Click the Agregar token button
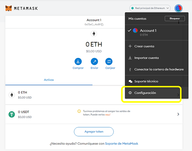Screen dimensions: 192x151 (94, 132)
